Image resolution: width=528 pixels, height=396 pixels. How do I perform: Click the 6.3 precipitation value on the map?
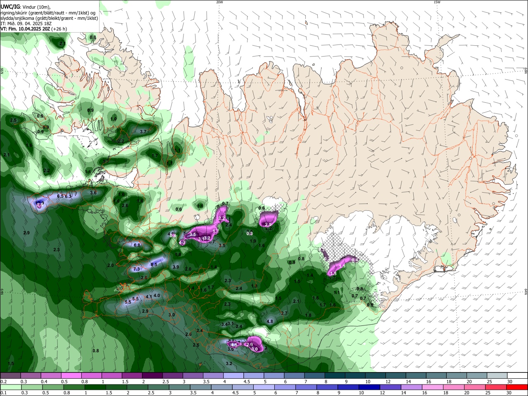coord(68,196)
